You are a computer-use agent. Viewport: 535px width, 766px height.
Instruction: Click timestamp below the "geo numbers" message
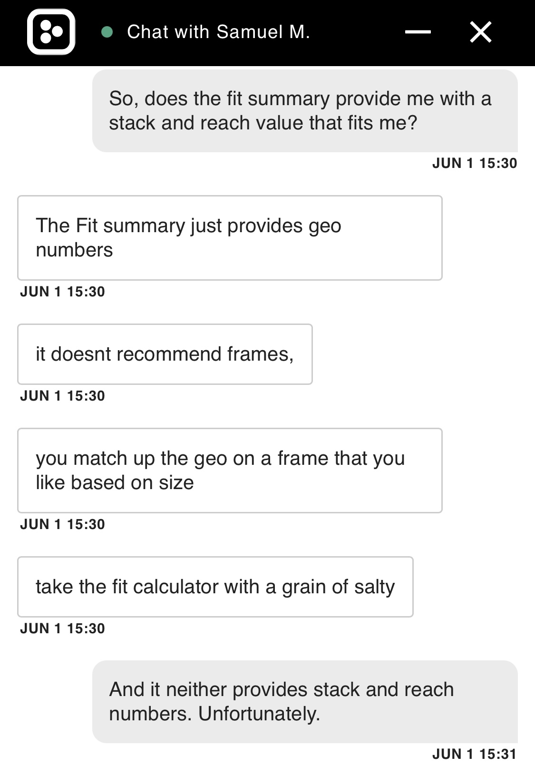point(62,292)
